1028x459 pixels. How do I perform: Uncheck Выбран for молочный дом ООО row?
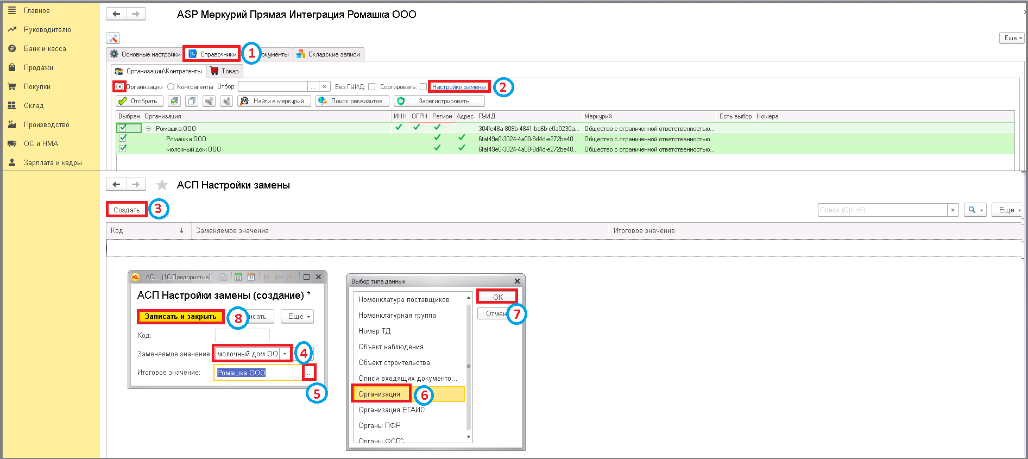click(123, 148)
